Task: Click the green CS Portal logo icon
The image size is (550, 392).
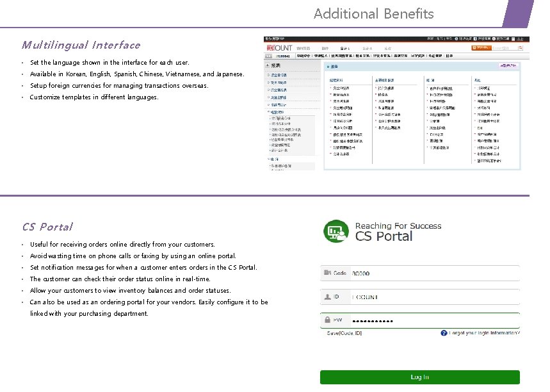Action: click(336, 231)
